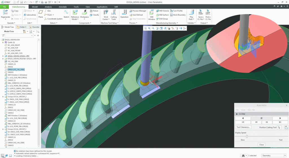The image size is (289, 158).
Task: Expand the Quilts (3) tree node
Action: [3, 42]
